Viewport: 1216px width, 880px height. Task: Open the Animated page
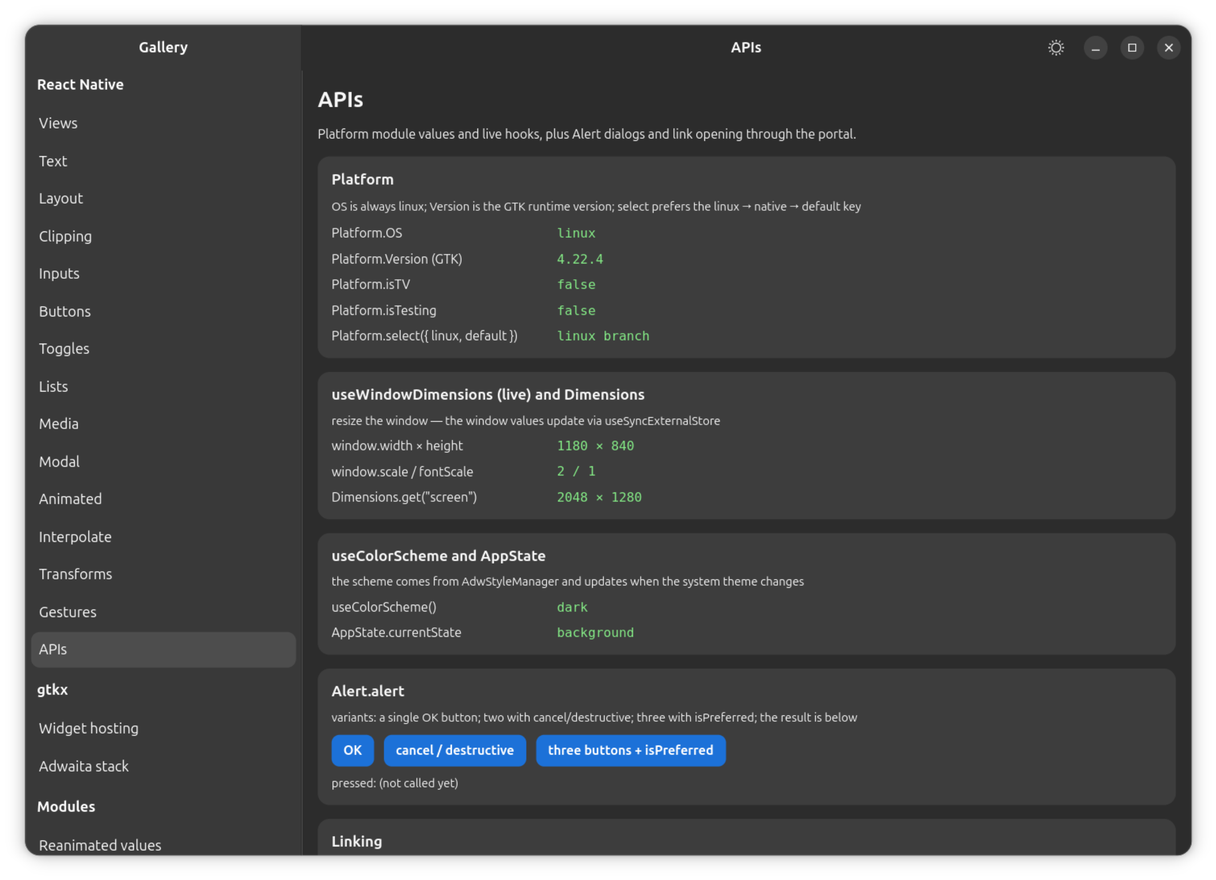click(x=164, y=499)
